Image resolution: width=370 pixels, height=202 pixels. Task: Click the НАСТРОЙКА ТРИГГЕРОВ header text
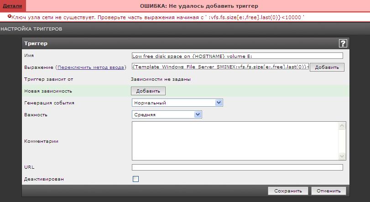31,29
